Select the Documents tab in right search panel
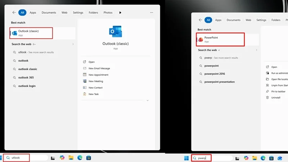The image size is (288, 162). click(233, 20)
